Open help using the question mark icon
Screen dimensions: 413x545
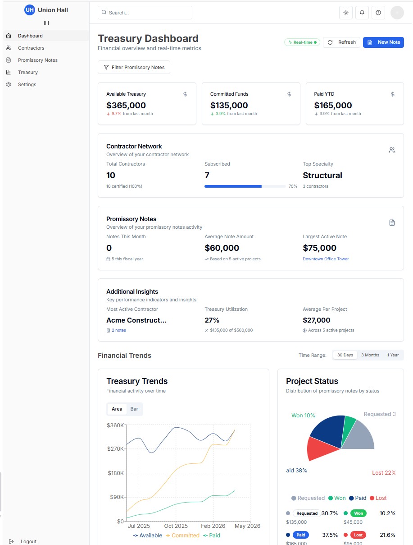[x=378, y=12]
